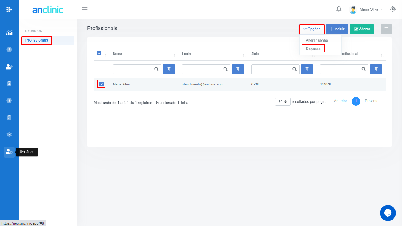402x226 pixels.
Task: Sort by the last column arrows
Action: click(382, 55)
